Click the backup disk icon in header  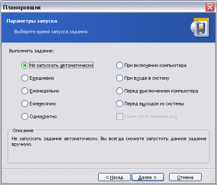[200, 28]
